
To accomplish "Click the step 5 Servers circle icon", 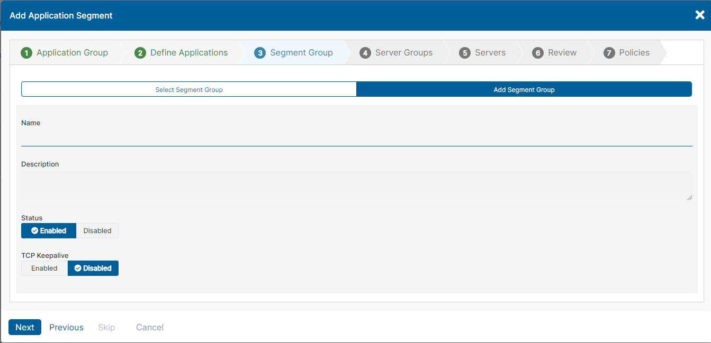I will coord(465,52).
